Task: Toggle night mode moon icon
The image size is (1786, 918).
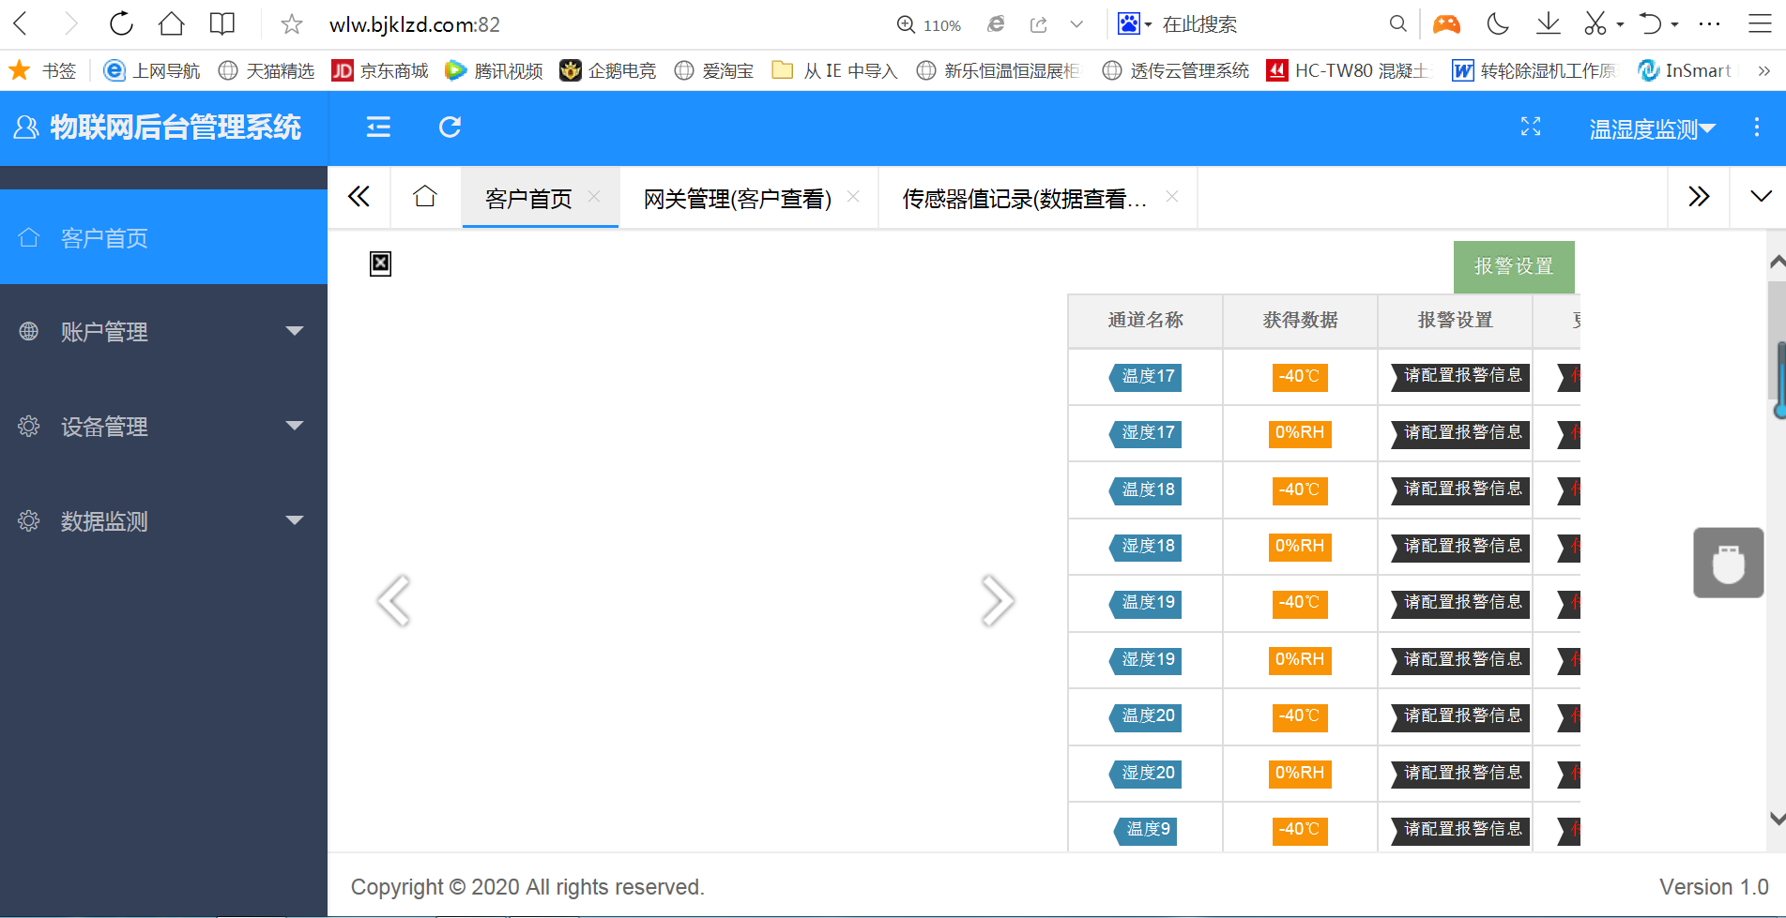Action: pos(1498,24)
